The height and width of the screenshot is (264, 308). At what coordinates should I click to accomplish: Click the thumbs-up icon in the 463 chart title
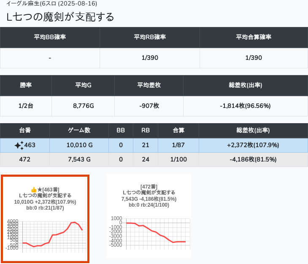click(34, 190)
